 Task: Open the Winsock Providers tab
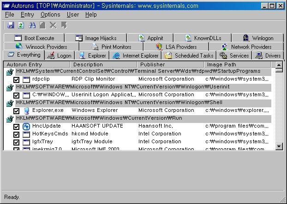coord(42,47)
